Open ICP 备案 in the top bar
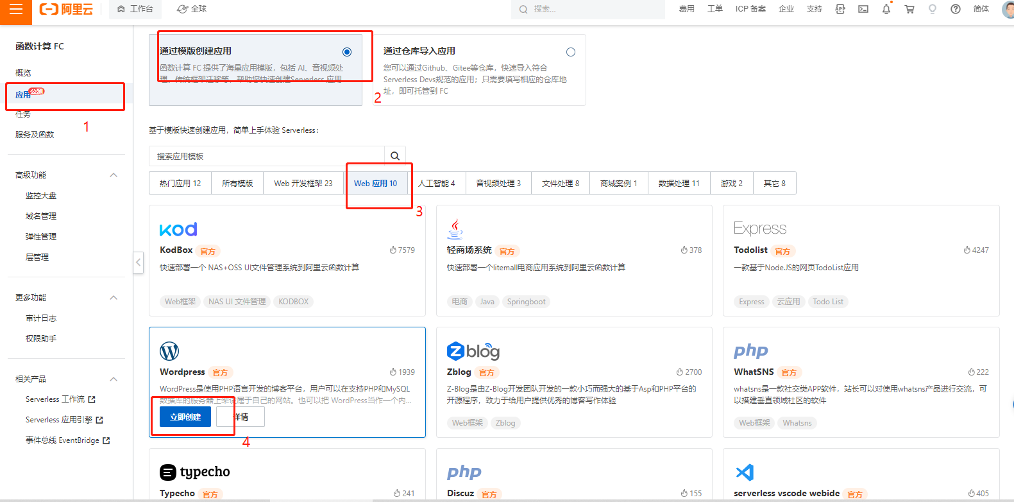Image resolution: width=1014 pixels, height=502 pixels. pos(750,9)
